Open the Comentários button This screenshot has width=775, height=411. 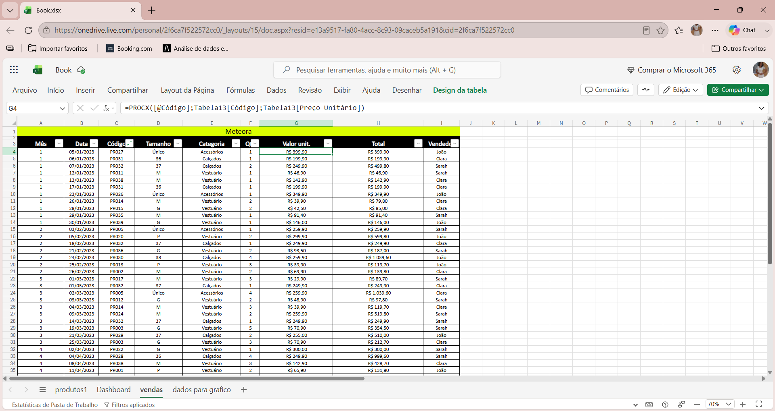pos(607,90)
